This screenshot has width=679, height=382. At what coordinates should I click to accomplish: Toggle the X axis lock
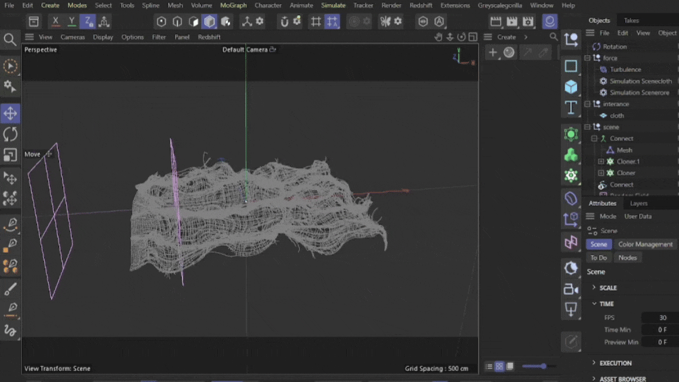click(x=55, y=21)
